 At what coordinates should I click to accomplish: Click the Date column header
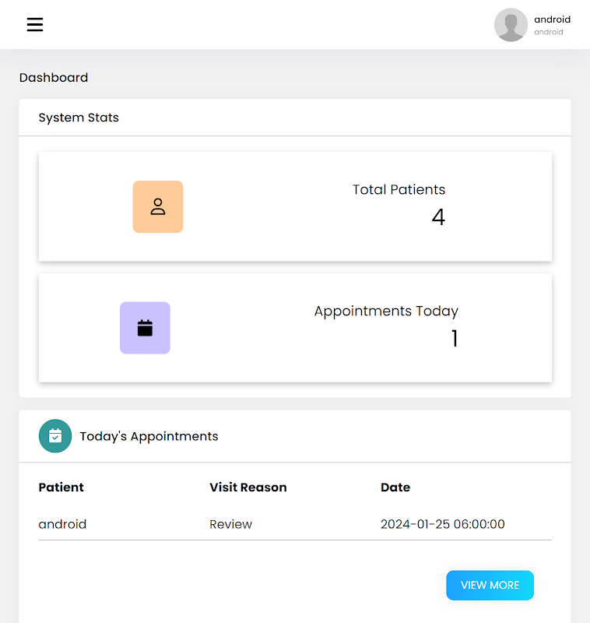click(395, 487)
